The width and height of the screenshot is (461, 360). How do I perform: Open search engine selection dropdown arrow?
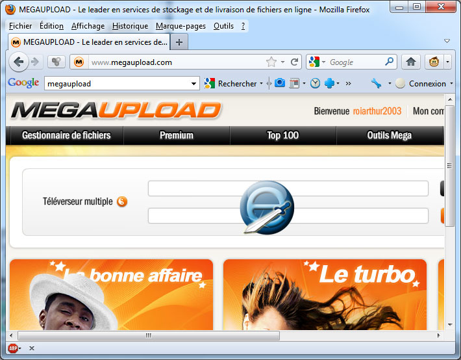click(324, 62)
